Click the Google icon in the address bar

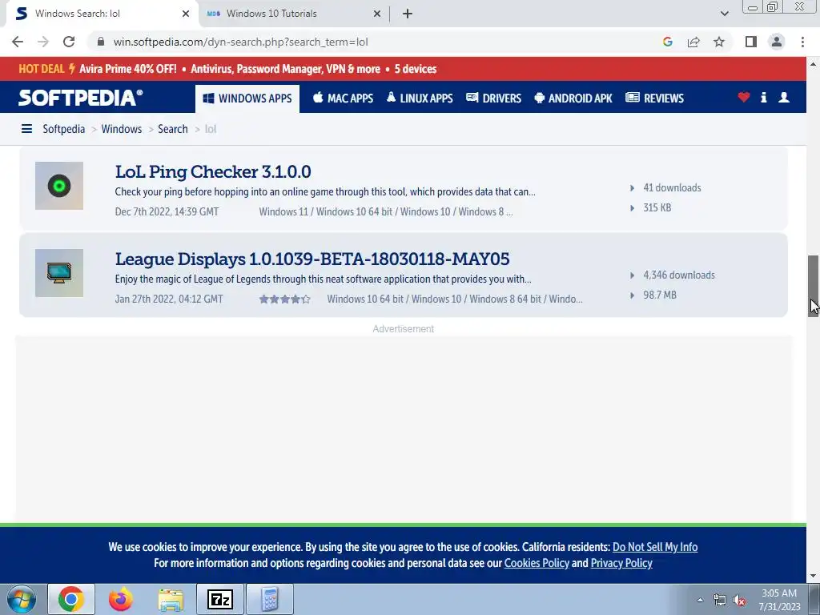pyautogui.click(x=667, y=42)
